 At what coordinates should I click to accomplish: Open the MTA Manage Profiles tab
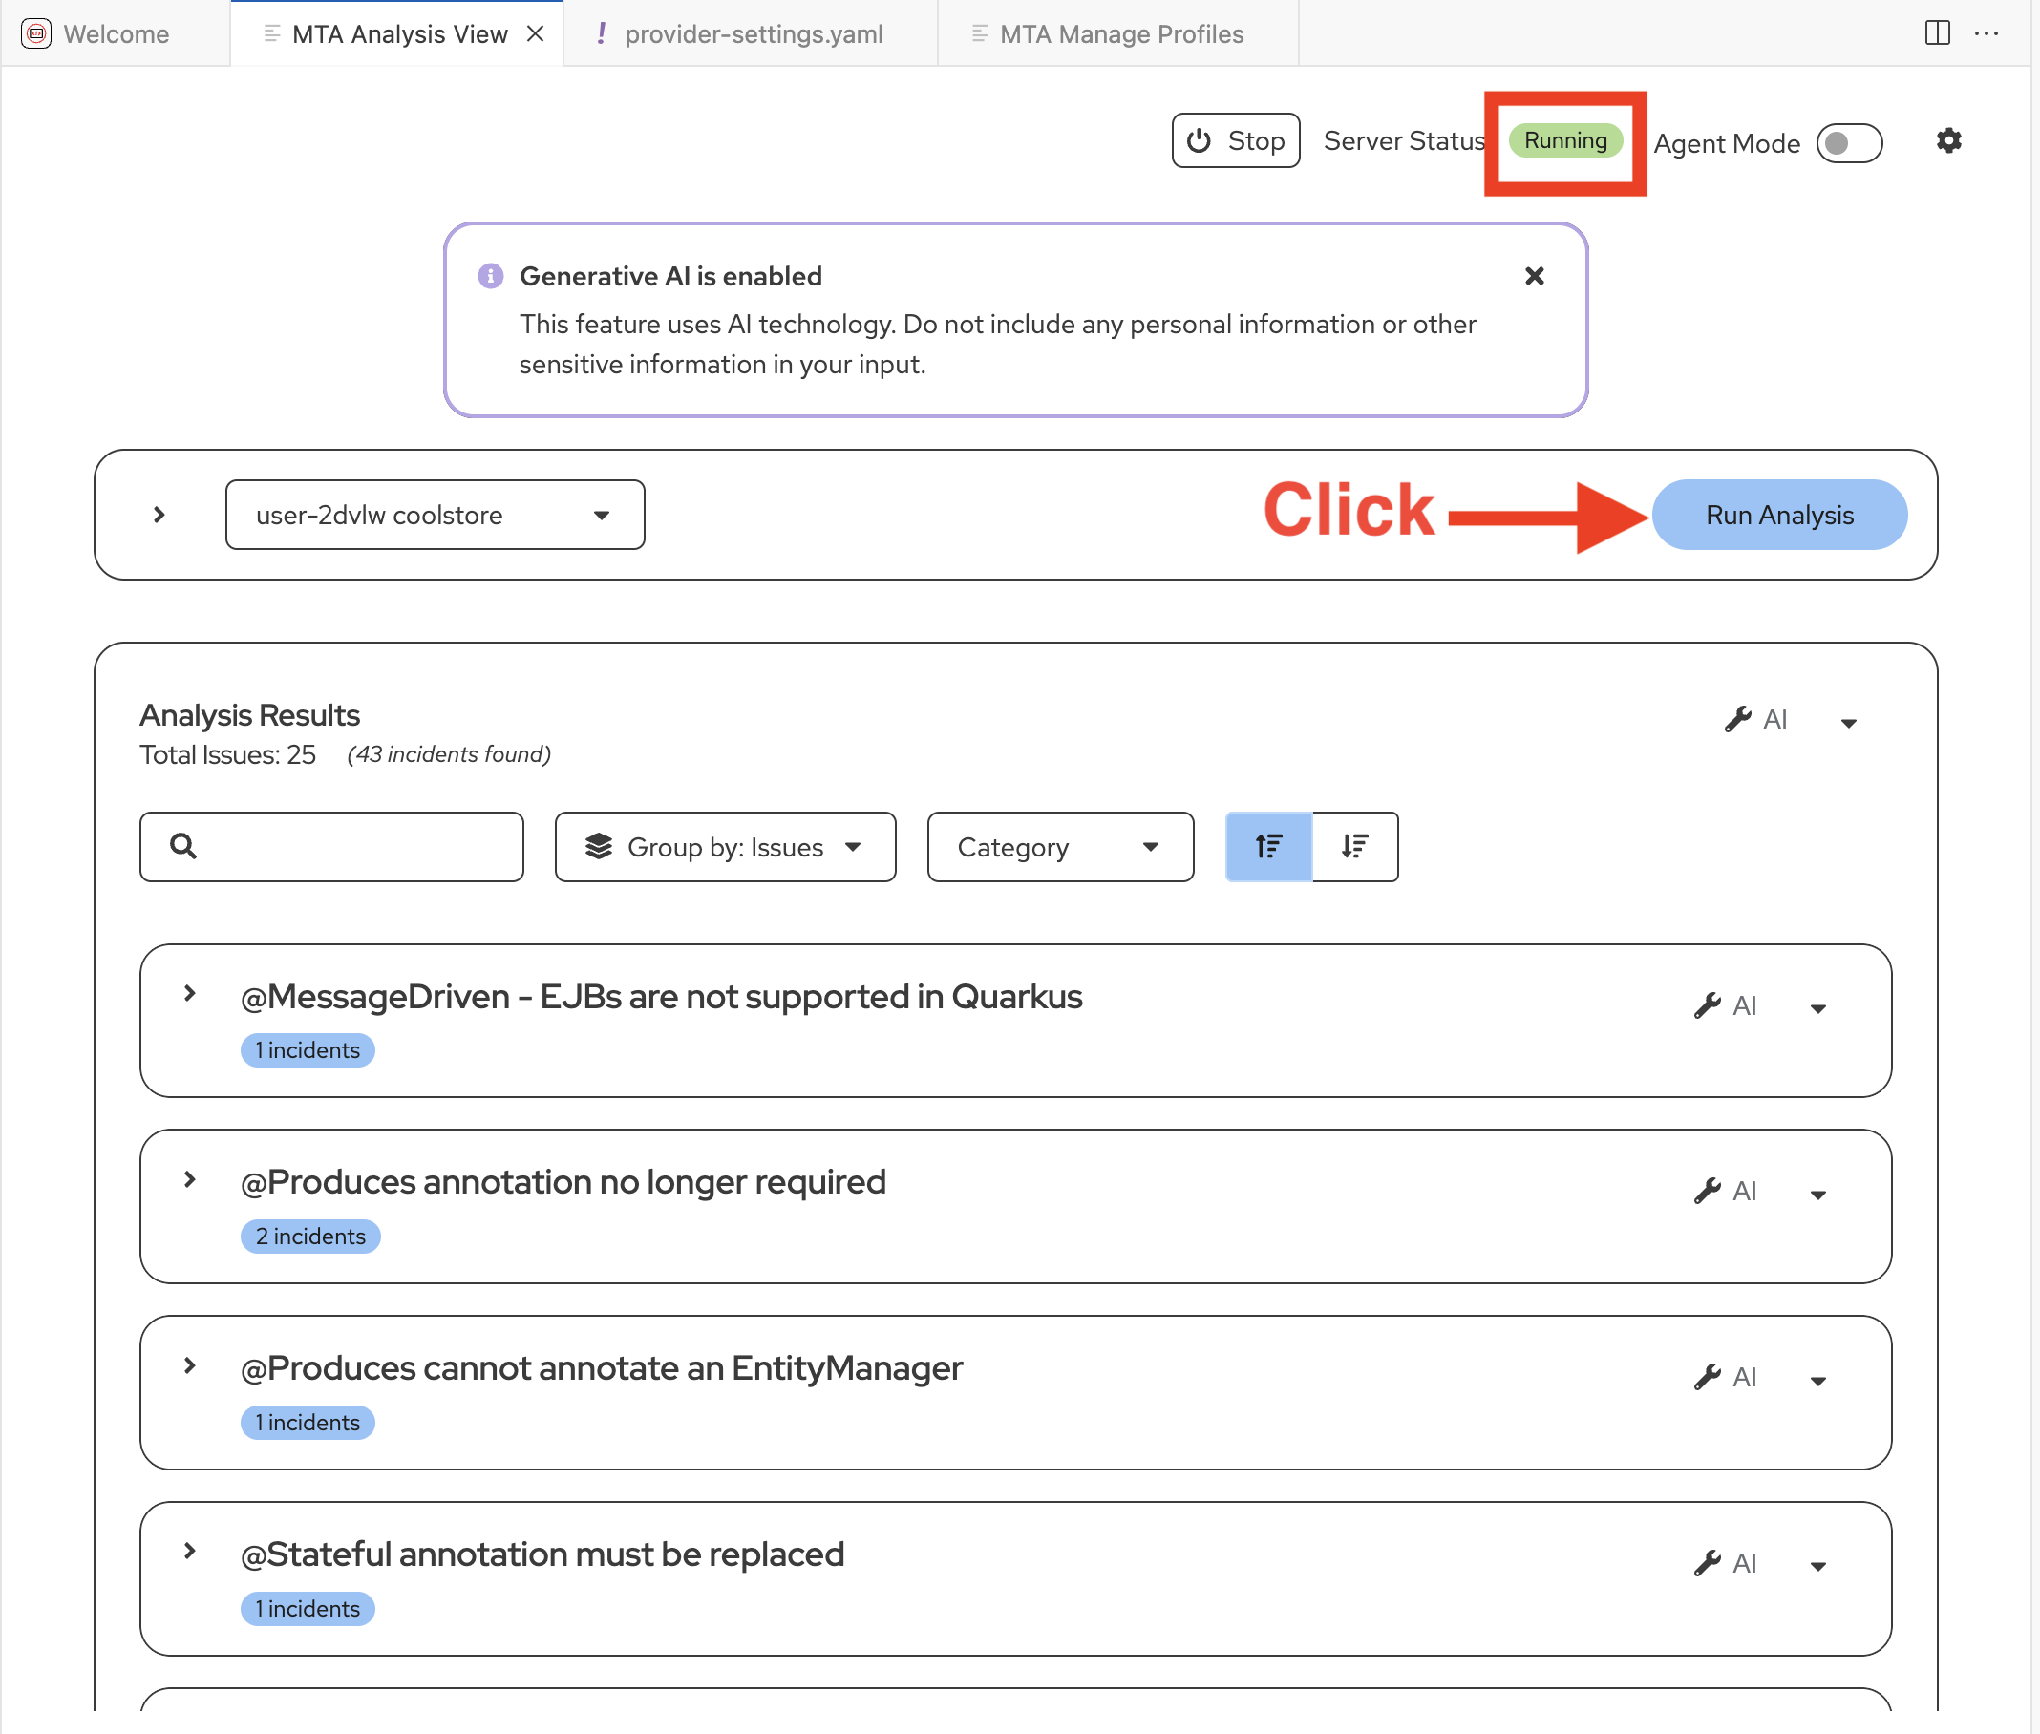(1118, 33)
